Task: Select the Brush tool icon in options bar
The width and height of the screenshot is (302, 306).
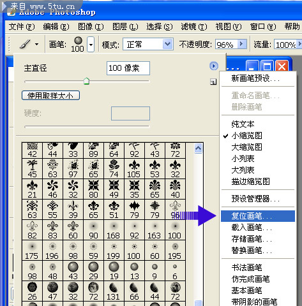Action: pos(25,44)
